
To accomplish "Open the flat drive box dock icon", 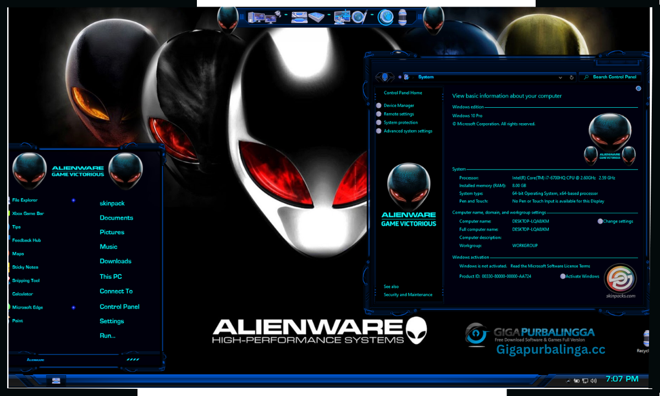I will [x=317, y=17].
